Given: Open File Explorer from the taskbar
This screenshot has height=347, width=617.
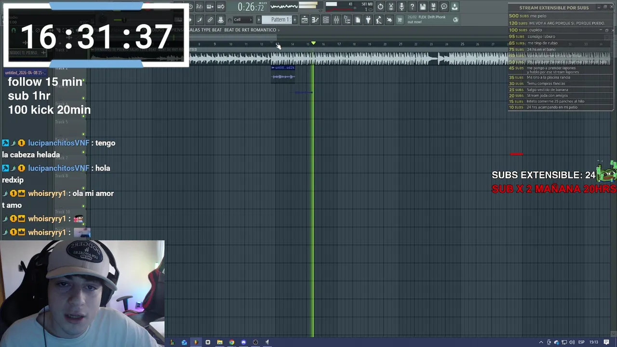Looking at the screenshot, I should (x=220, y=342).
